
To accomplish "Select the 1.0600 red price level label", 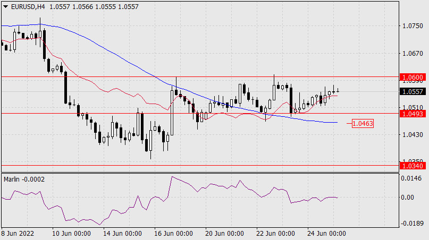I will pyautogui.click(x=413, y=78).
